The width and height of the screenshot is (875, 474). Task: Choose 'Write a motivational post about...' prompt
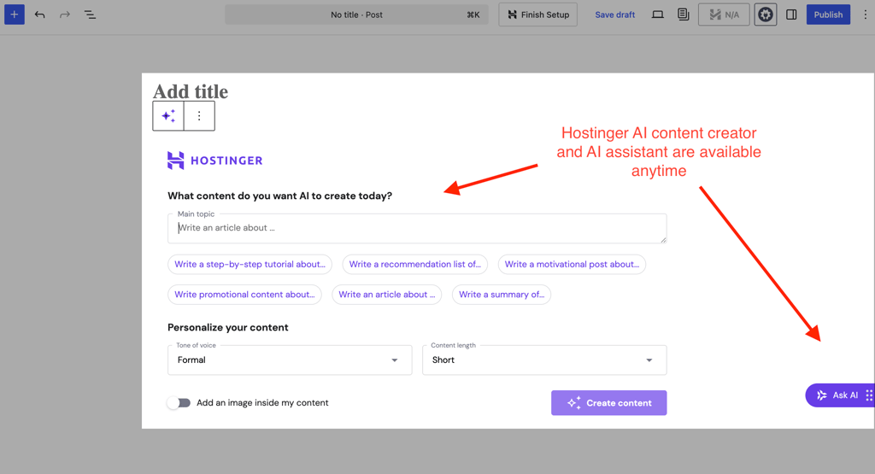pos(572,264)
